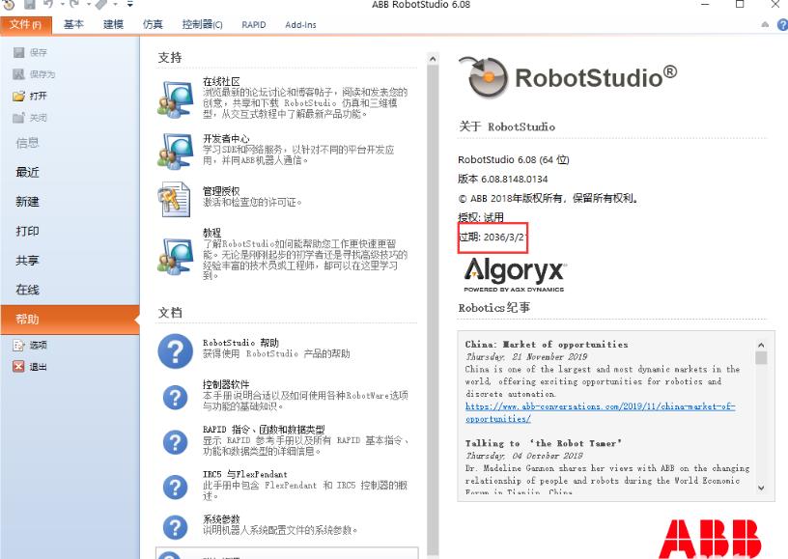Open the 在线社区 title link
This screenshot has width=788, height=559.
(x=221, y=81)
